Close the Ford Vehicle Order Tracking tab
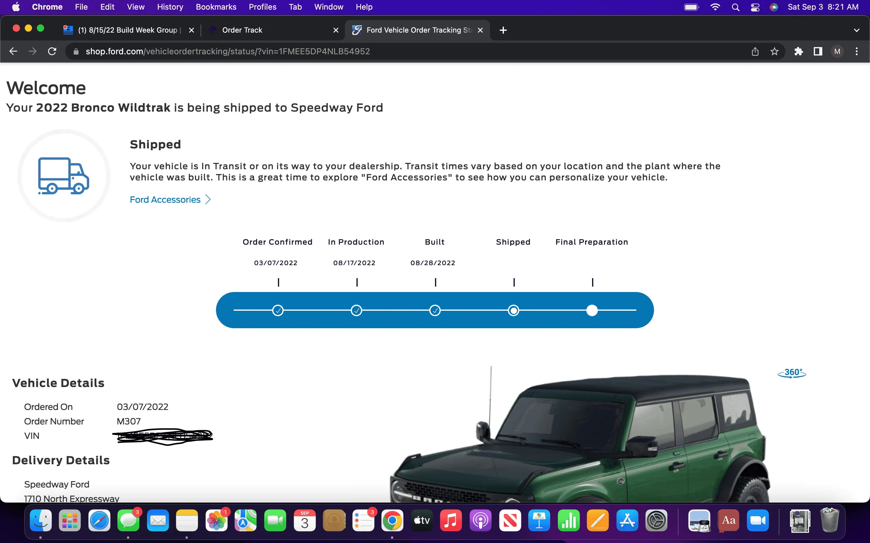 tap(480, 30)
